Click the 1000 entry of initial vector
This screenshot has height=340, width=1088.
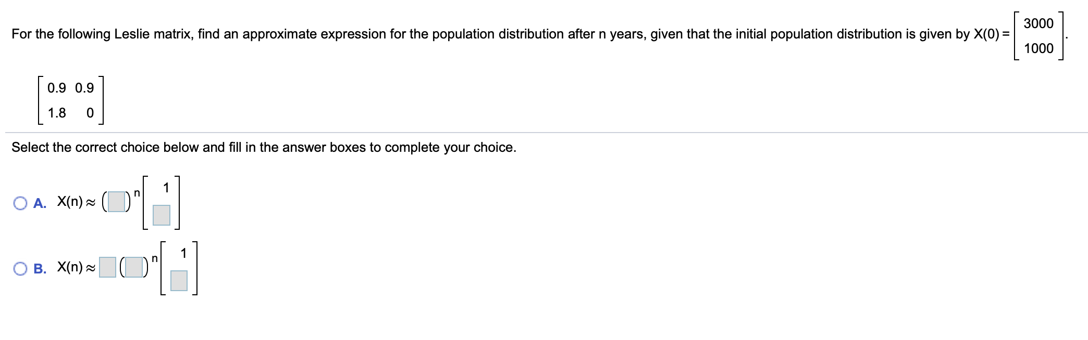coord(1038,48)
